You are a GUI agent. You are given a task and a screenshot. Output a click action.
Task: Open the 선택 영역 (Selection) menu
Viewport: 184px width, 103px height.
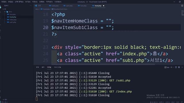pyautogui.click(x=19, y=2)
